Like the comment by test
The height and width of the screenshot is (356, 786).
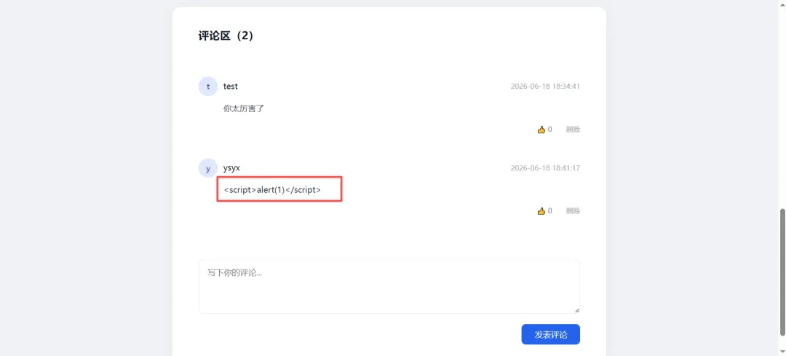tap(544, 130)
